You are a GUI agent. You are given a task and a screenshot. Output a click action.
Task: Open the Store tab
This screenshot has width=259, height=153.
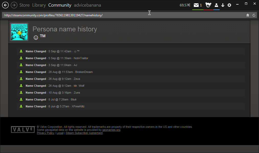(24, 5)
